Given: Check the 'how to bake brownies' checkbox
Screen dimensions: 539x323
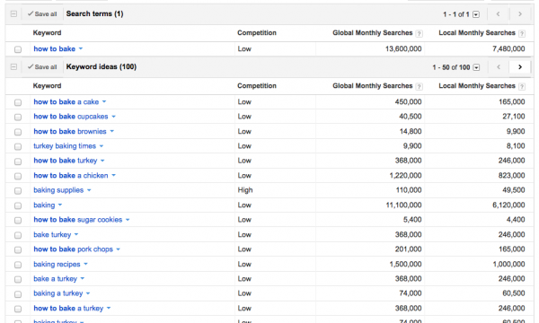Looking at the screenshot, I should tap(18, 132).
